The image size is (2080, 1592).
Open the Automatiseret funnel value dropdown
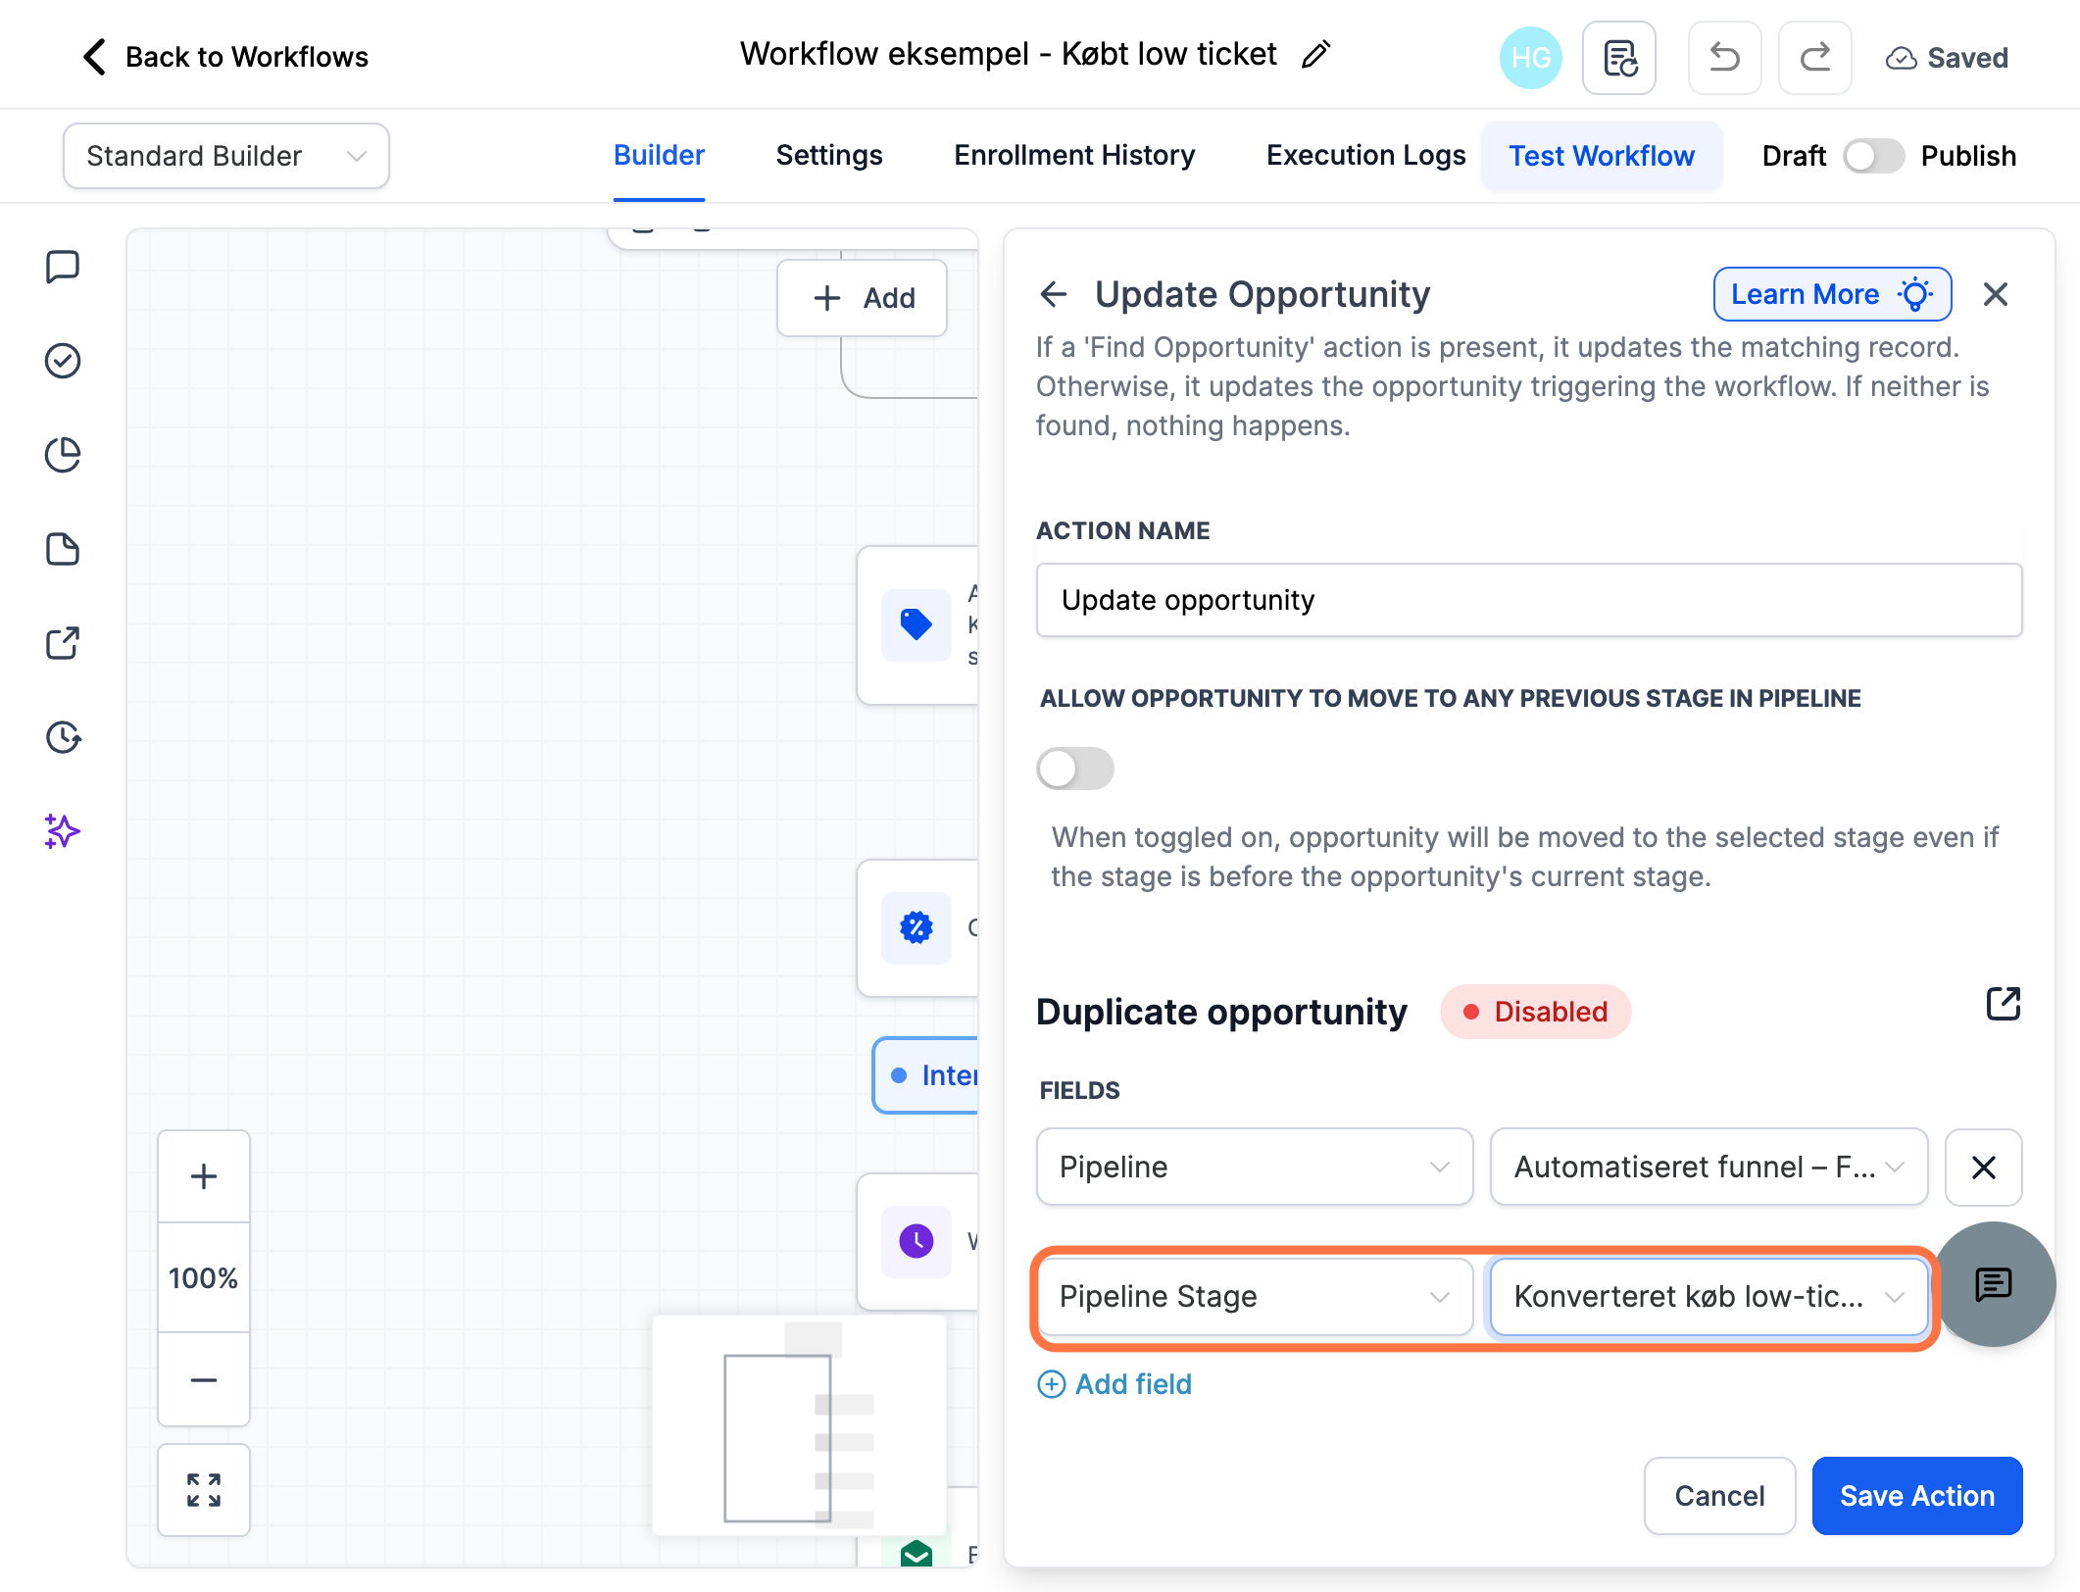click(x=1709, y=1167)
